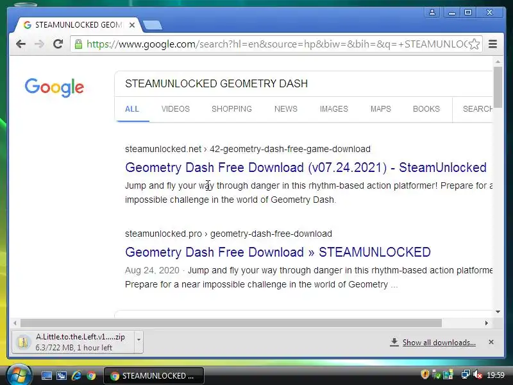Go back to the previous page

pos(21,44)
